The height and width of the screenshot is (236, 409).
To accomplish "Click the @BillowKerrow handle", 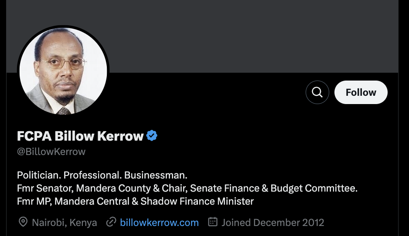I will (51, 152).
